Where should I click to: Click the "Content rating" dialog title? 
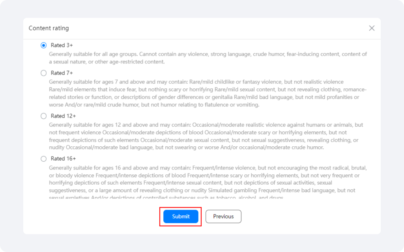49,28
